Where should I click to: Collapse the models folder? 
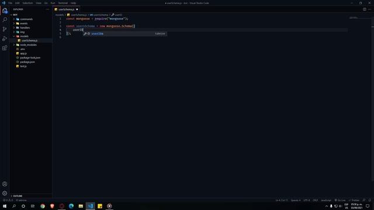click(x=24, y=36)
